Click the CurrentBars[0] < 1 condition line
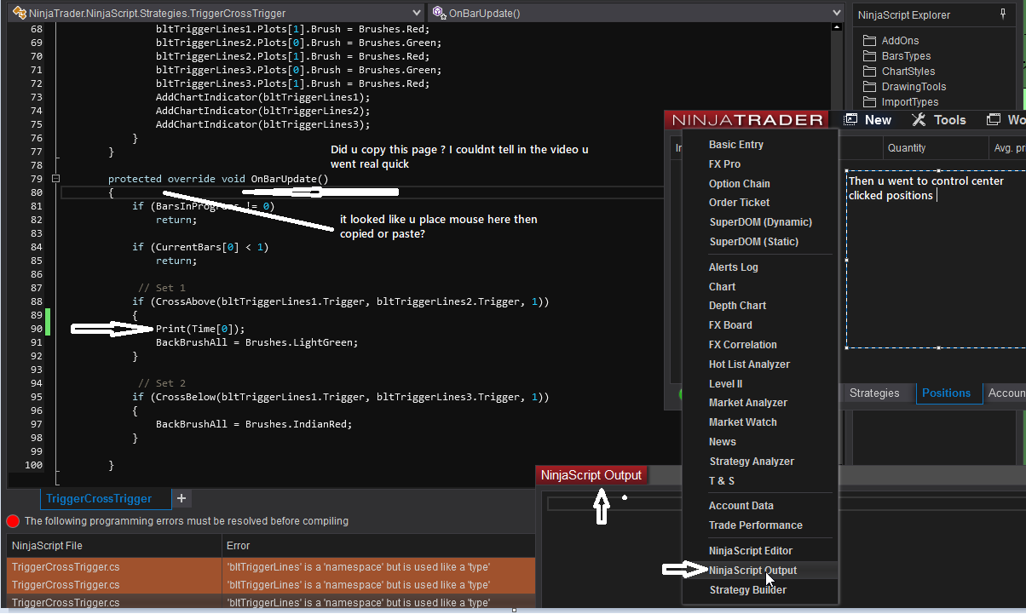The width and height of the screenshot is (1026, 614). click(x=200, y=247)
